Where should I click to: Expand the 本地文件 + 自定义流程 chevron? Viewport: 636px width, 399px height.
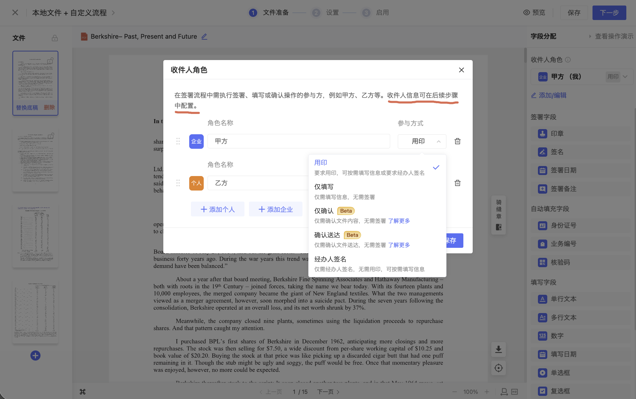click(113, 13)
